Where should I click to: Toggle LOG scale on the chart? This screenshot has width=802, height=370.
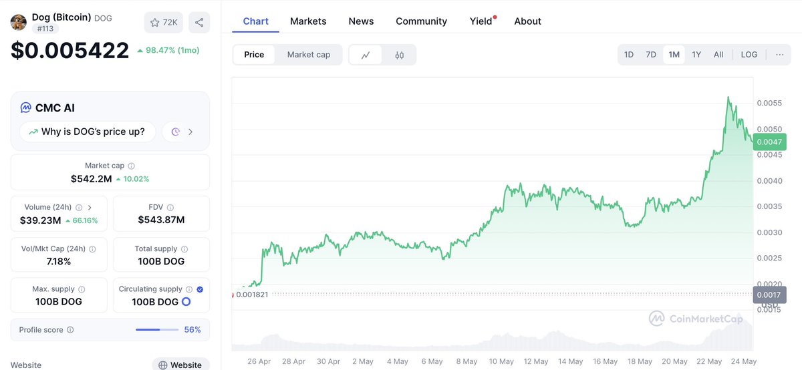(749, 55)
